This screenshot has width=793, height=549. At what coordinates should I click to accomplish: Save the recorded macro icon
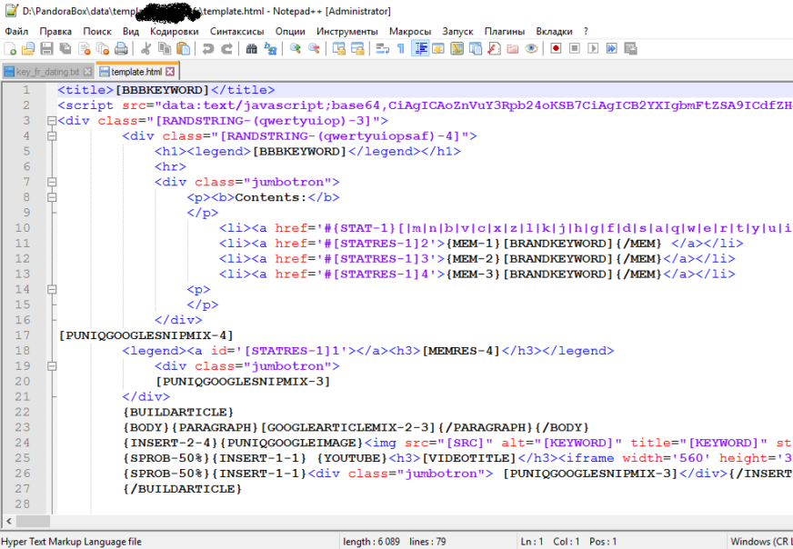tap(630, 48)
